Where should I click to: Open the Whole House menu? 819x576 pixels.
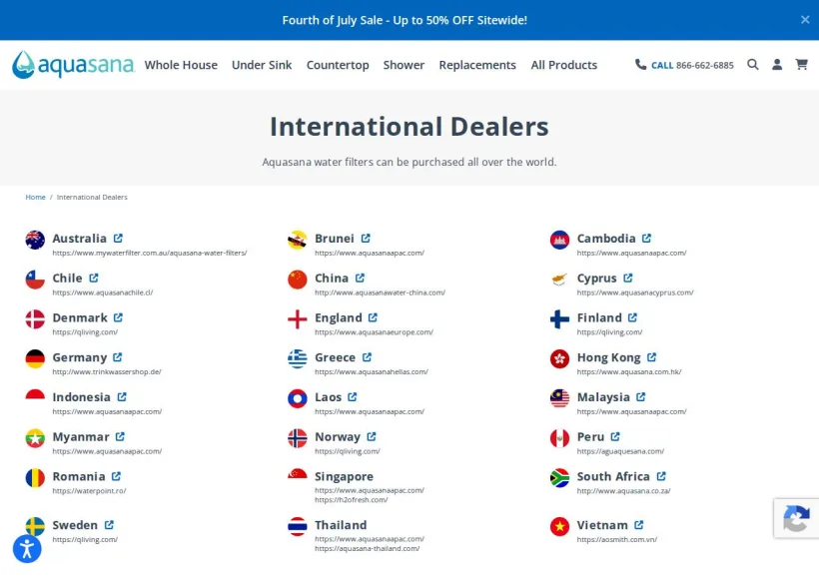point(181,65)
